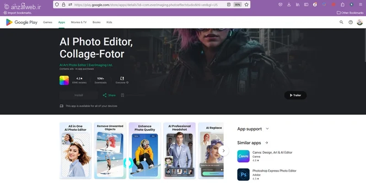Open Photoshop Express Photo Editor link
Screen dimensions: 366x183
coord(274,171)
